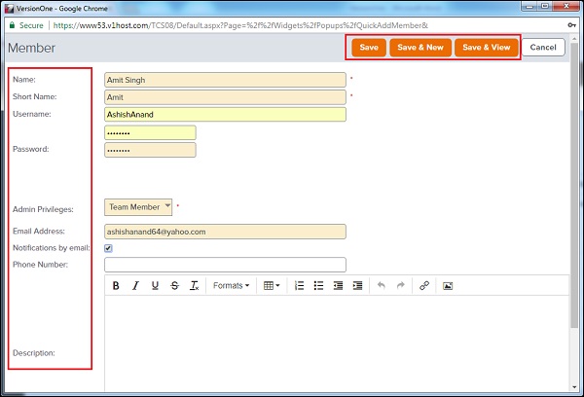Apply strikethrough text formatting
The height and width of the screenshot is (397, 584).
coord(175,286)
